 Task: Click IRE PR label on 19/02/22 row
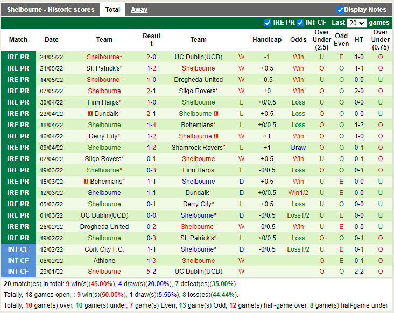tap(18, 238)
